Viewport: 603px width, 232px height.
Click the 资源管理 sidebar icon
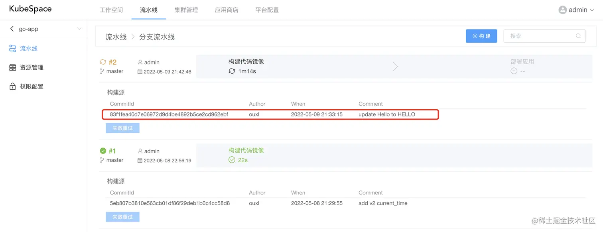pyautogui.click(x=13, y=67)
